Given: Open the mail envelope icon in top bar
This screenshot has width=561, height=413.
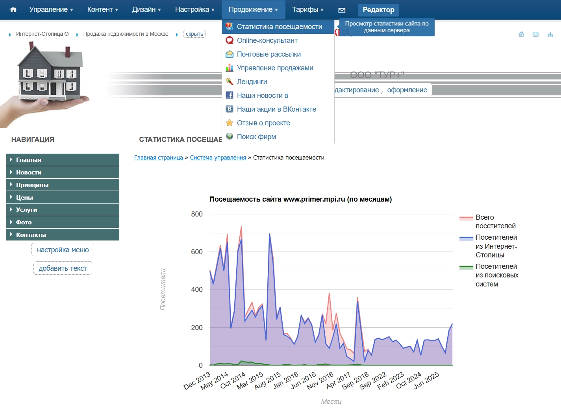Looking at the screenshot, I should [x=342, y=10].
